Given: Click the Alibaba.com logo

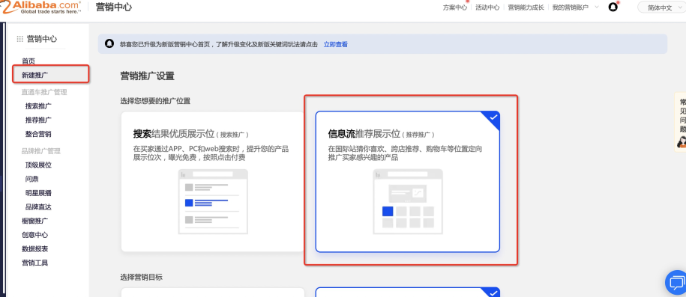Looking at the screenshot, I should coord(40,7).
